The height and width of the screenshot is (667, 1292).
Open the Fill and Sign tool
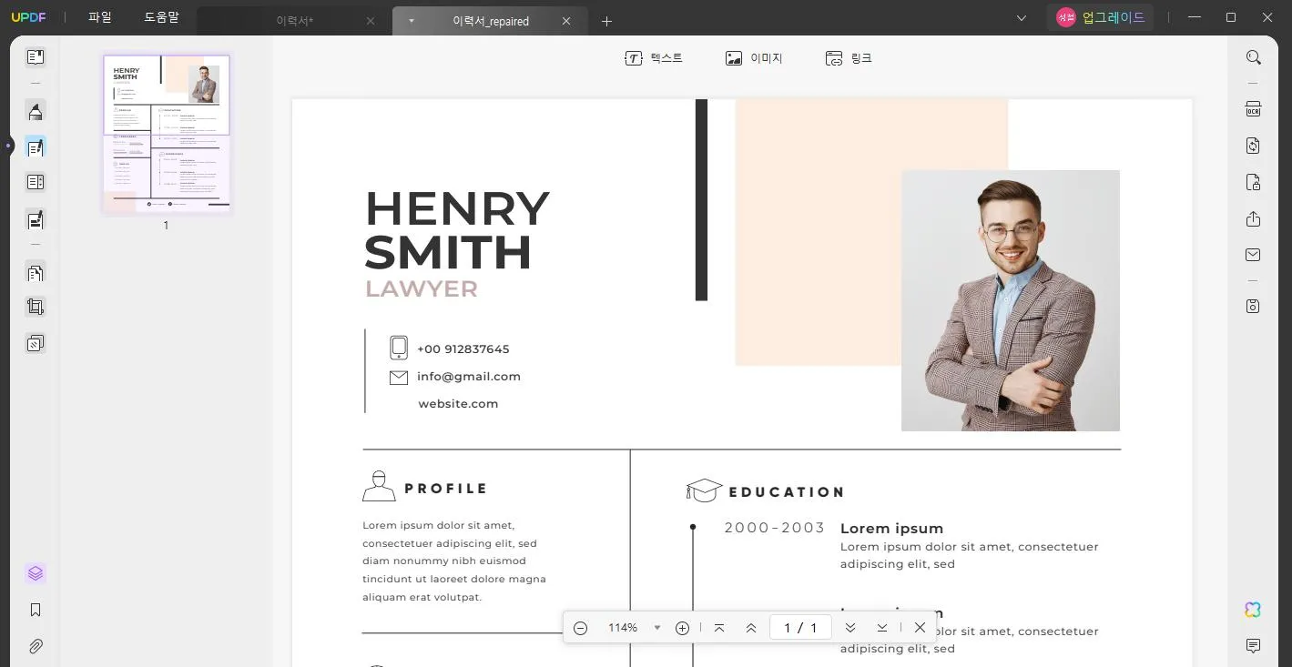point(36,219)
